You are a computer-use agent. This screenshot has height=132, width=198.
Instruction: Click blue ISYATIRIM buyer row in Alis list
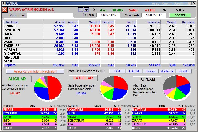click(30, 113)
